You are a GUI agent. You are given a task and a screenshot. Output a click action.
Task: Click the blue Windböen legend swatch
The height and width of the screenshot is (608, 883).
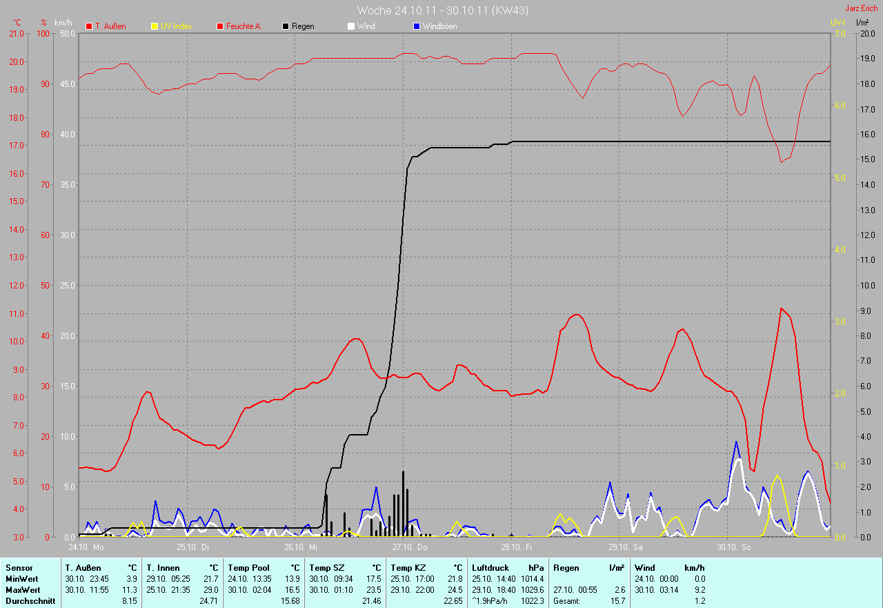pos(416,26)
